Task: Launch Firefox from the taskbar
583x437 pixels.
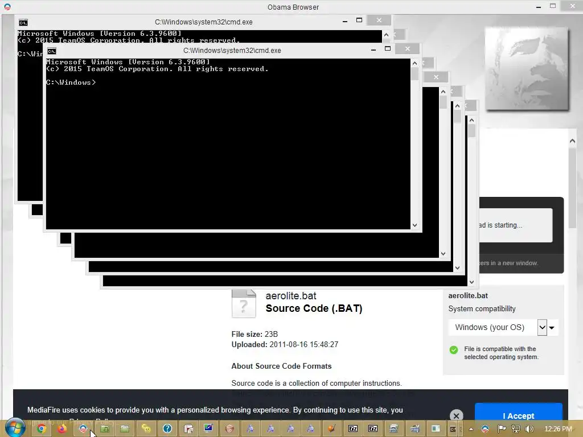Action: tap(61, 429)
